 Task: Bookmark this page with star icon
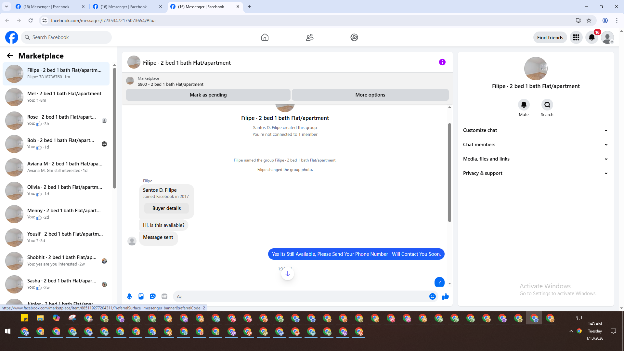(589, 20)
